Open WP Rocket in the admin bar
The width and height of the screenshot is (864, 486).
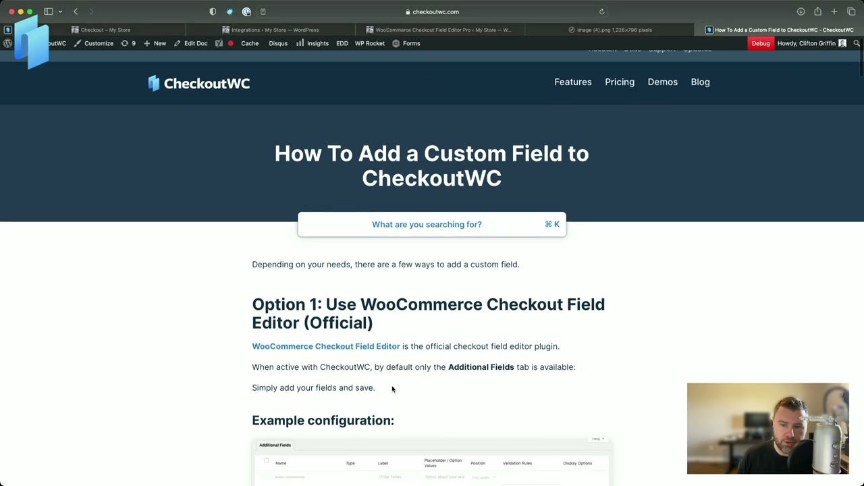coord(370,43)
